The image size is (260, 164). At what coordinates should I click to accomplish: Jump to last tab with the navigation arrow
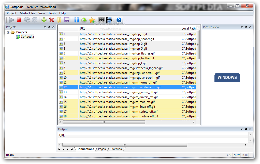point(72,149)
